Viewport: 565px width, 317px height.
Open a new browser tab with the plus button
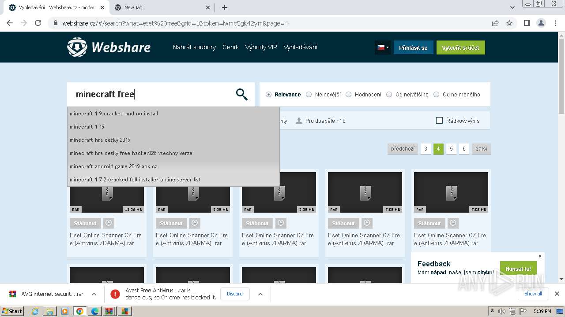pos(225,7)
